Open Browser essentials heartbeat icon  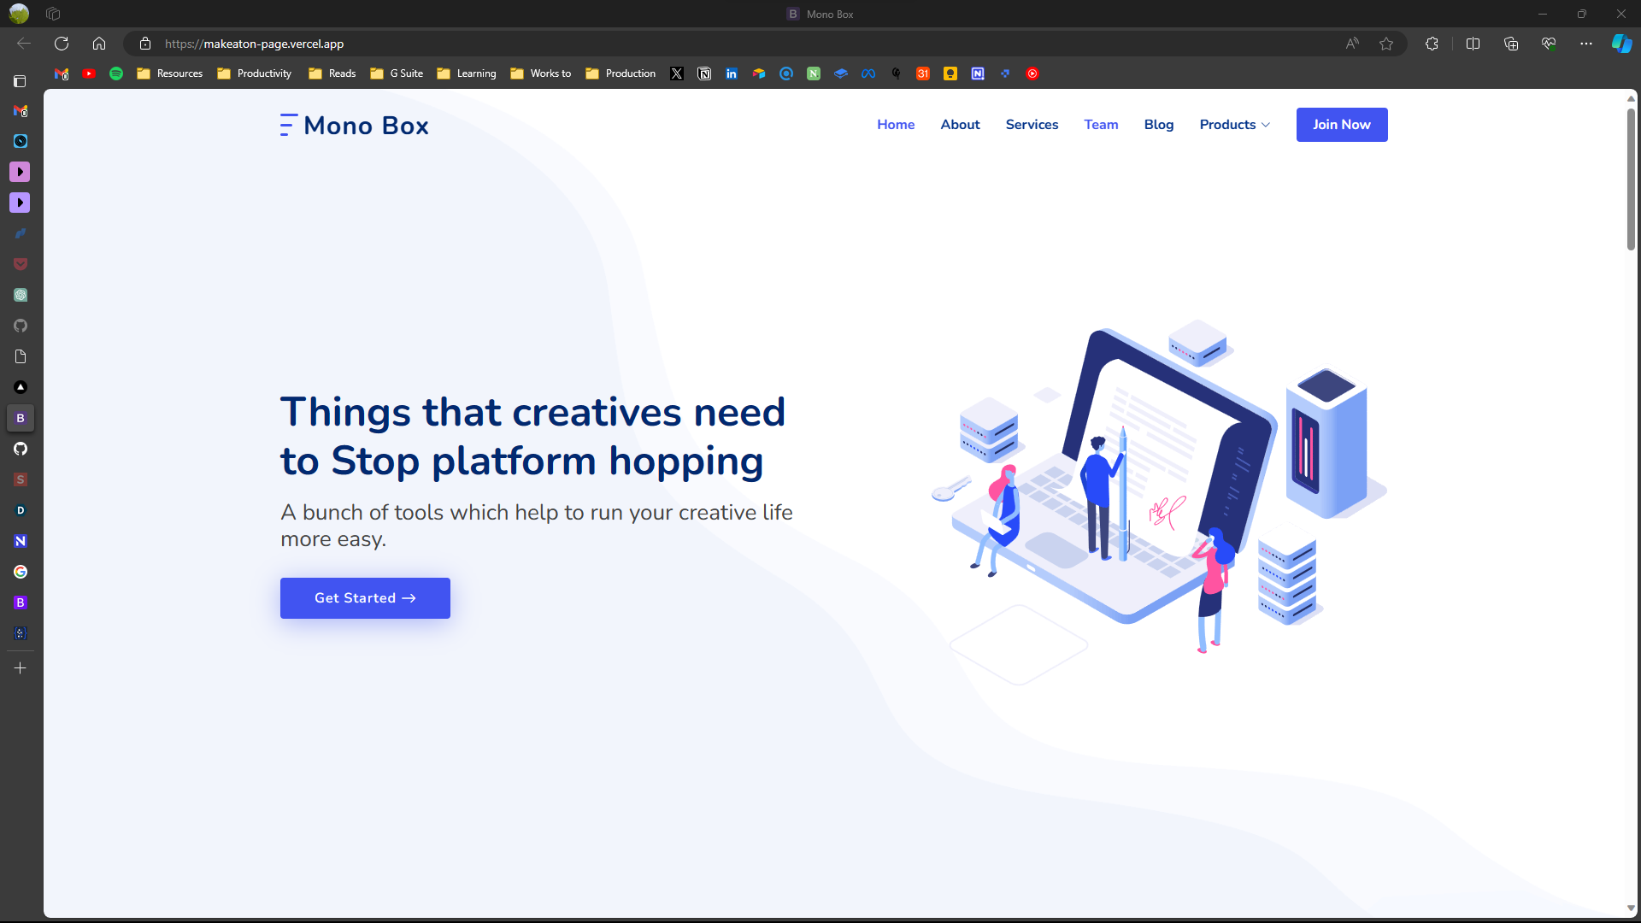click(1549, 44)
